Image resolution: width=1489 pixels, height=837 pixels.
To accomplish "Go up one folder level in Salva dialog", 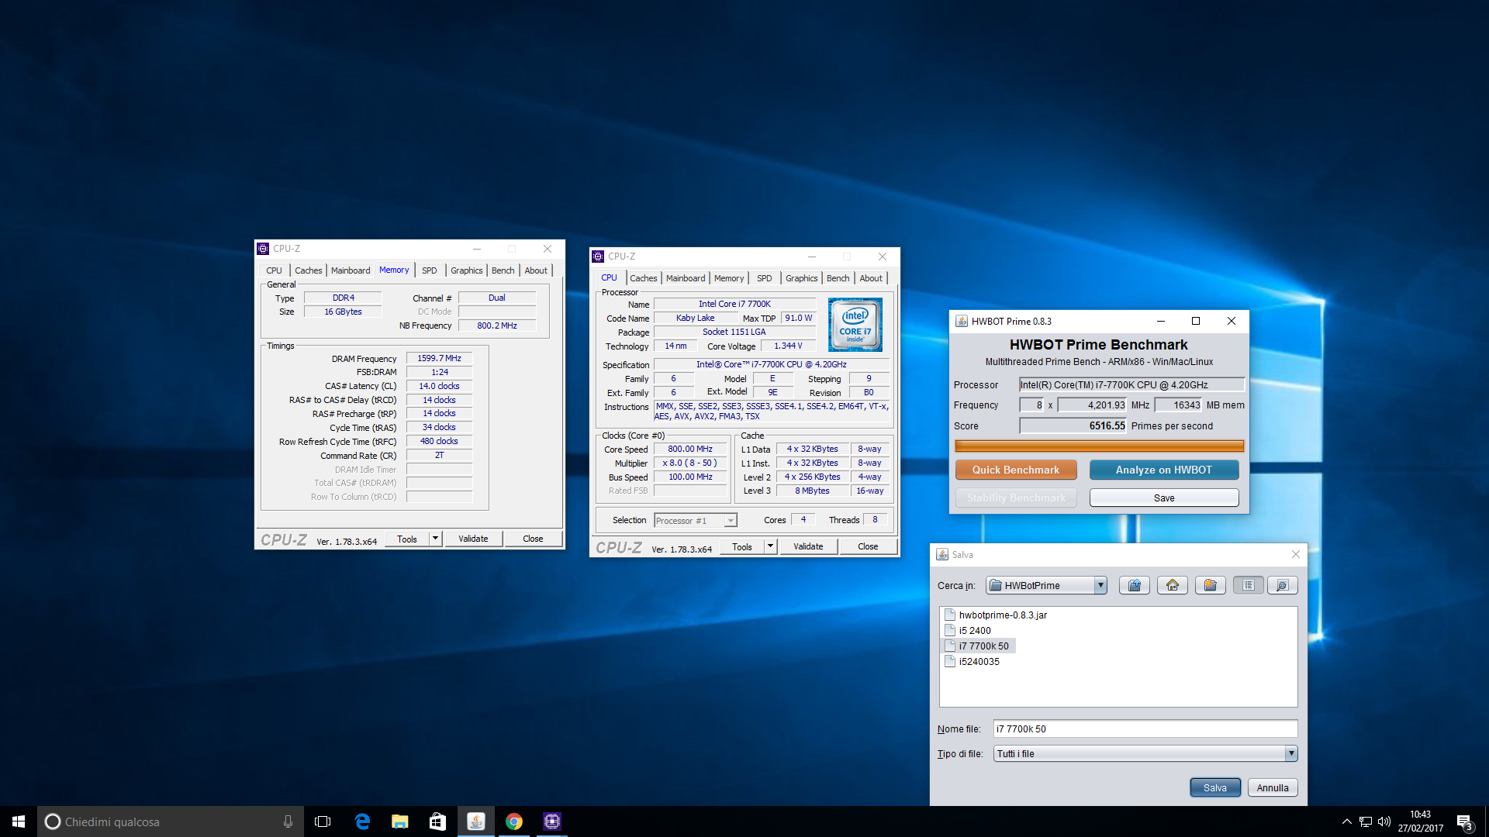I will click(x=1135, y=585).
